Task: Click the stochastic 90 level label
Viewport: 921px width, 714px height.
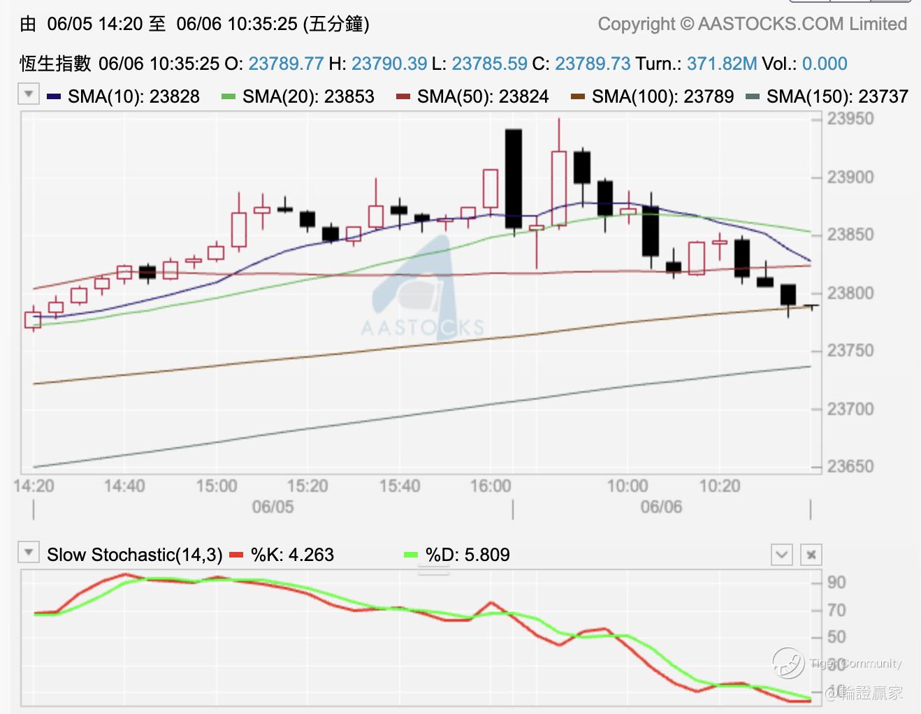Action: click(836, 583)
